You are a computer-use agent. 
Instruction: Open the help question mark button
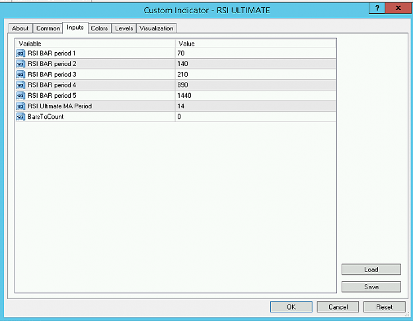(377, 8)
